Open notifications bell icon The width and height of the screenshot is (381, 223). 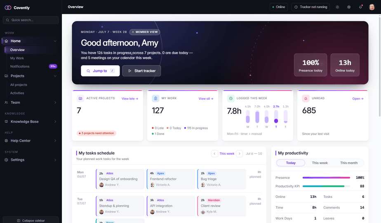360,7
